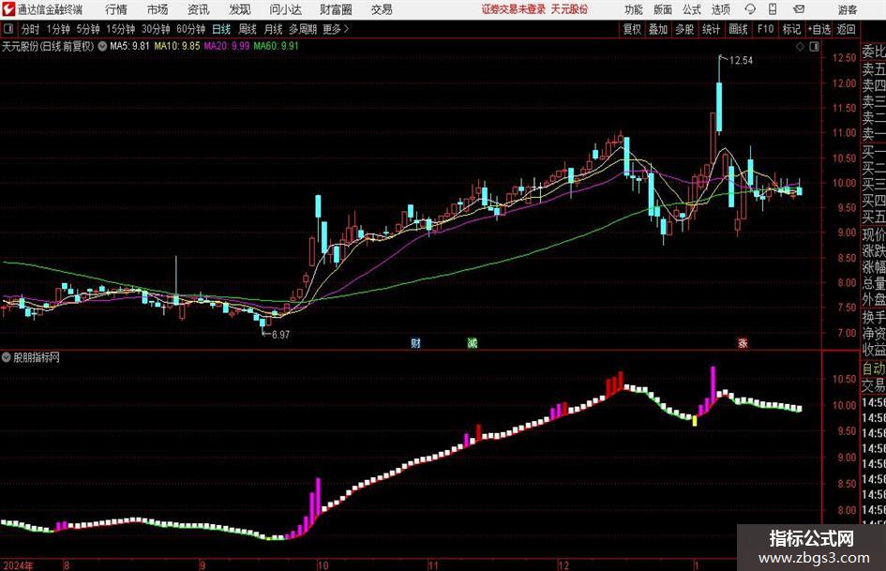
Task: Click the MA10: 9.85 label
Action: [x=177, y=46]
